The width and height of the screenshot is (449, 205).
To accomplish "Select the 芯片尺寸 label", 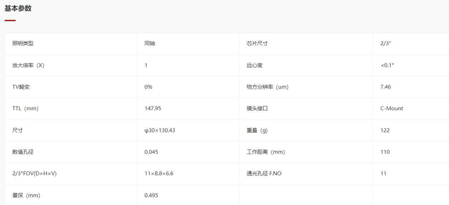I will tap(257, 43).
